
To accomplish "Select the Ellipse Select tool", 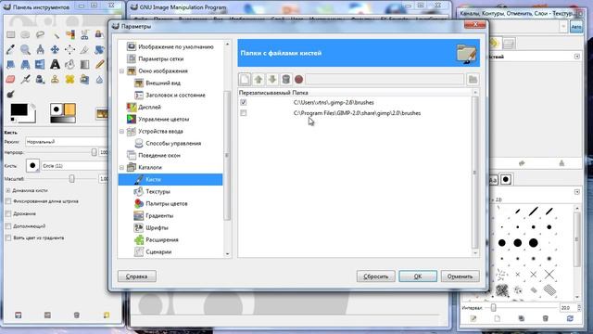I will [x=25, y=35].
